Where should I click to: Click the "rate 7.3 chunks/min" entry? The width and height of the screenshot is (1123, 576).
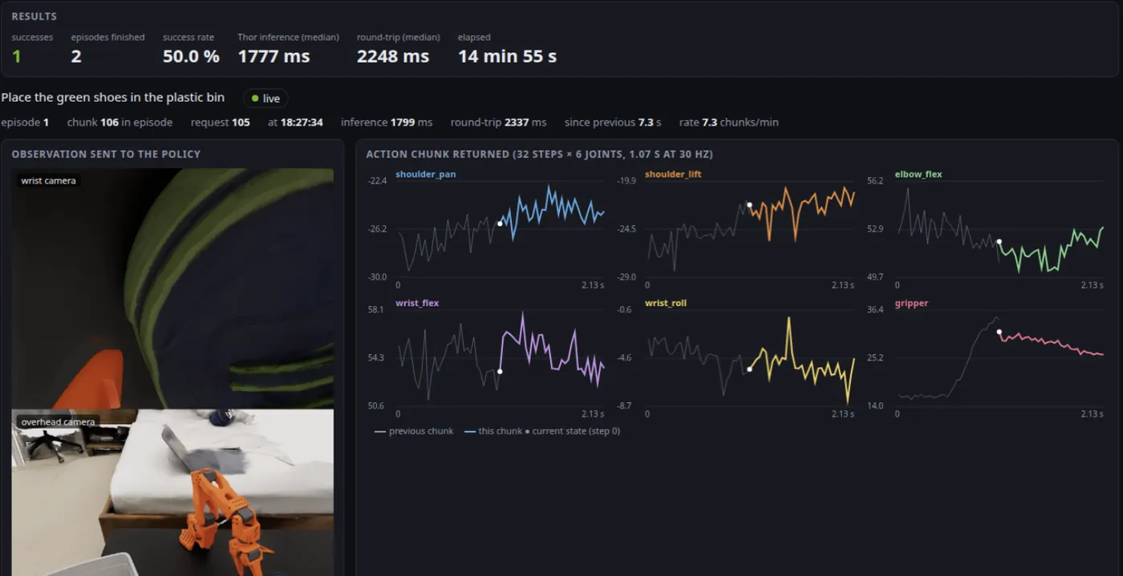(728, 123)
